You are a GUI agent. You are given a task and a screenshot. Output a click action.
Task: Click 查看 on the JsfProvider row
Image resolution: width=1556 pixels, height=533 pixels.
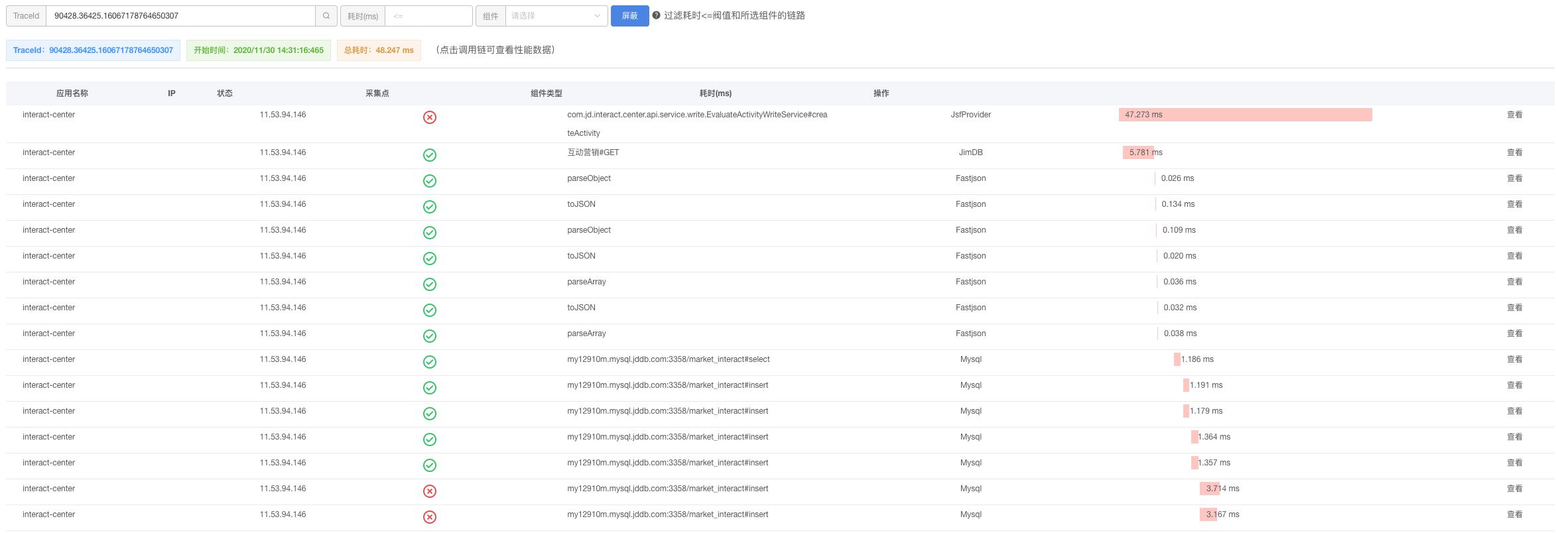coord(1514,115)
